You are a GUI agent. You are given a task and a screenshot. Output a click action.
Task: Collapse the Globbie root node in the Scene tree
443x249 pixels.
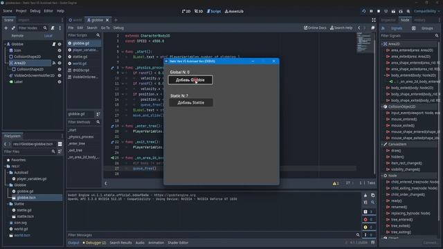pyautogui.click(x=5, y=44)
